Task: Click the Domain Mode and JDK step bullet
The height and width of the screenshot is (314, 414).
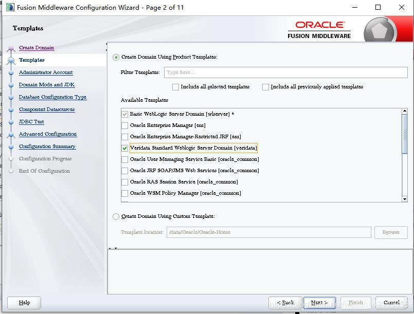Action: [11, 85]
